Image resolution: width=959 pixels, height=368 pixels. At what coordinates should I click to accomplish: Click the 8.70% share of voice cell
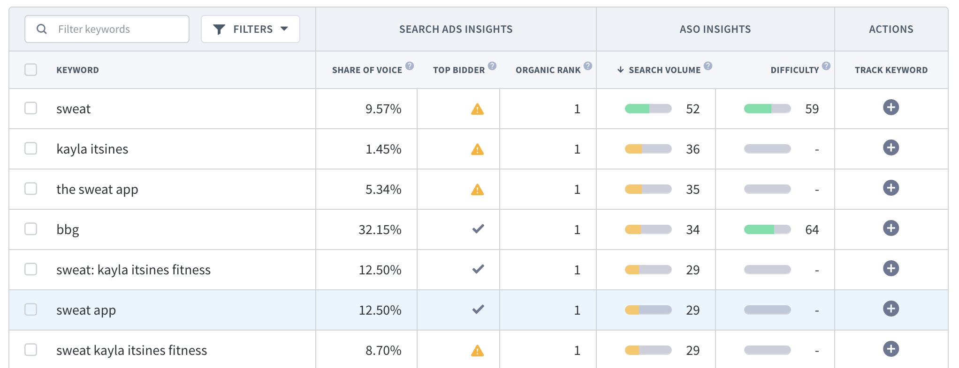383,351
